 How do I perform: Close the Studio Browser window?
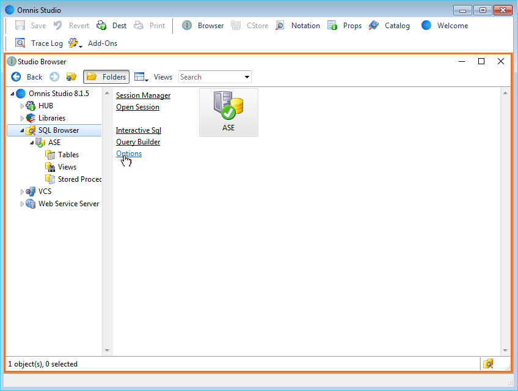pos(501,61)
